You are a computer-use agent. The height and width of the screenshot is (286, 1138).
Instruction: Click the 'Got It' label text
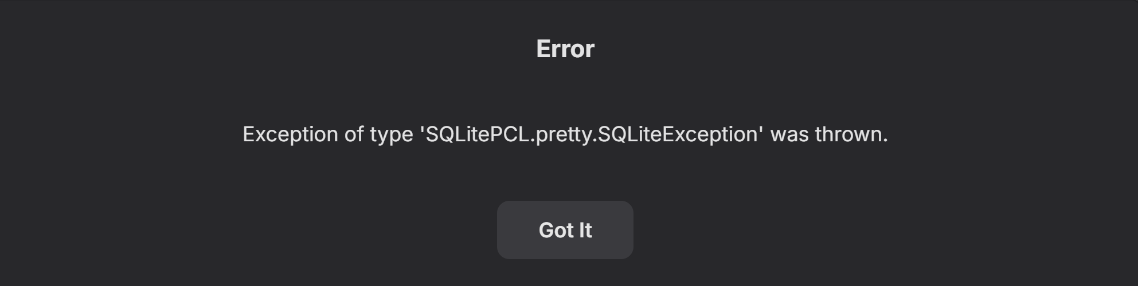pyautogui.click(x=565, y=230)
